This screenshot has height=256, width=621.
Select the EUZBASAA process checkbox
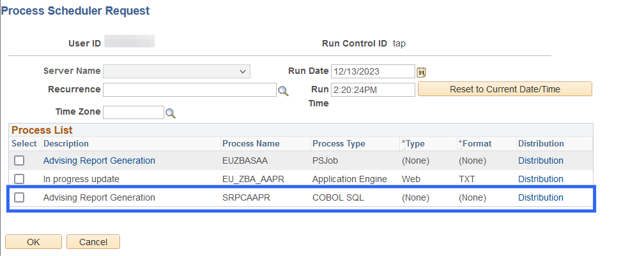(x=19, y=160)
